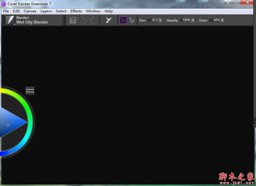Open the Effects menu
Viewport: 256px width, 186px height.
pos(76,11)
